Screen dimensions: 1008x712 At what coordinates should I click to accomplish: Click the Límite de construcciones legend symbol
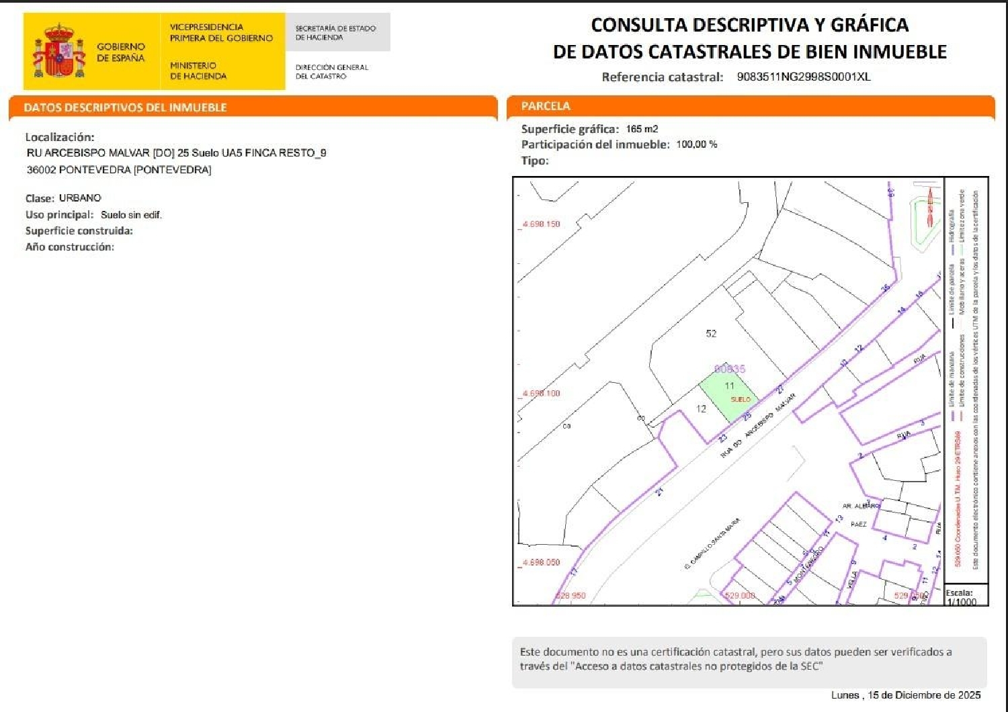pyautogui.click(x=962, y=416)
